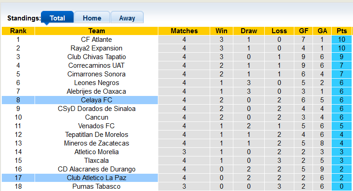The width and height of the screenshot is (353, 191).
Task: Select highlighted Celaya FC row
Action: click(96, 100)
